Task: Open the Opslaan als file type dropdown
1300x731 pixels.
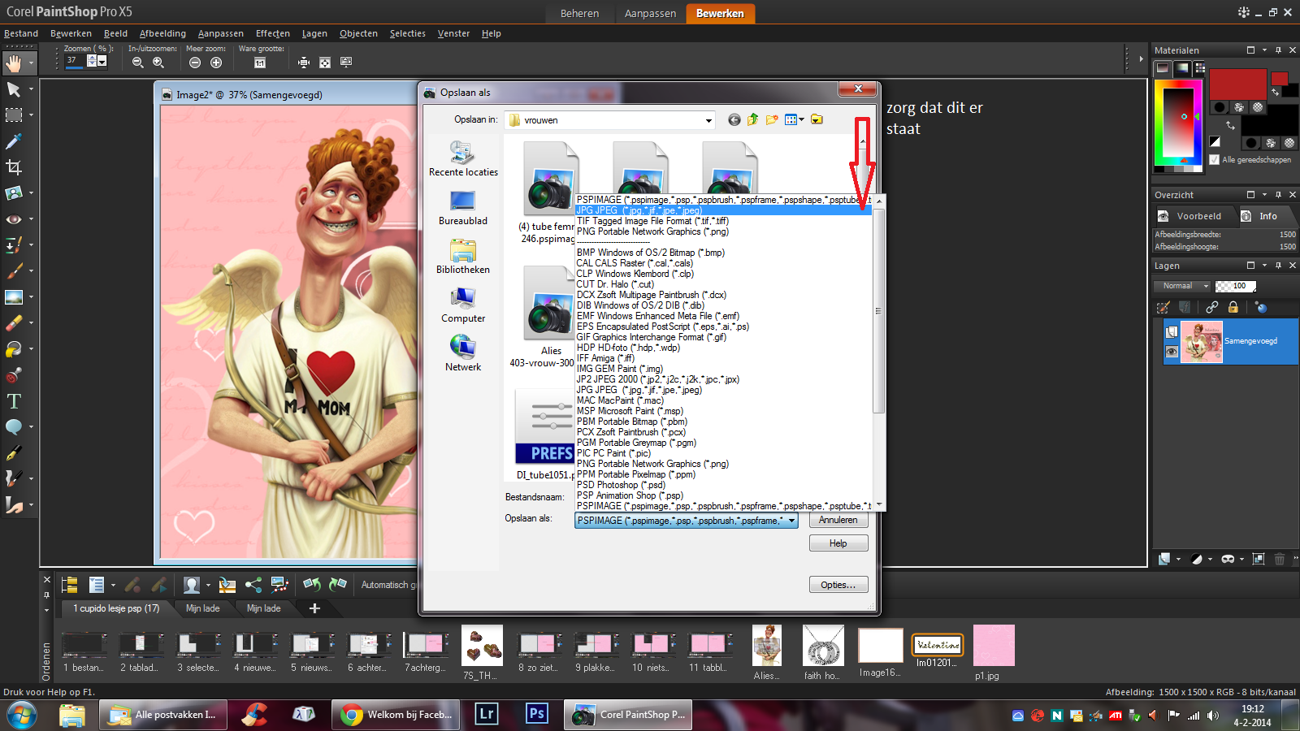Action: (791, 521)
